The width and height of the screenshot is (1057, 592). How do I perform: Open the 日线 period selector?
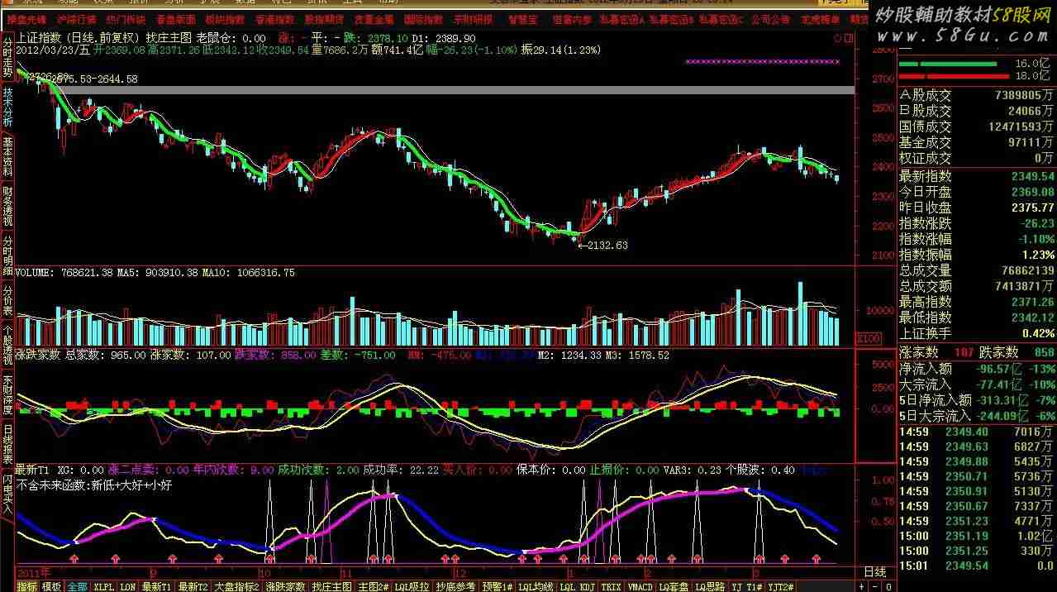(874, 572)
